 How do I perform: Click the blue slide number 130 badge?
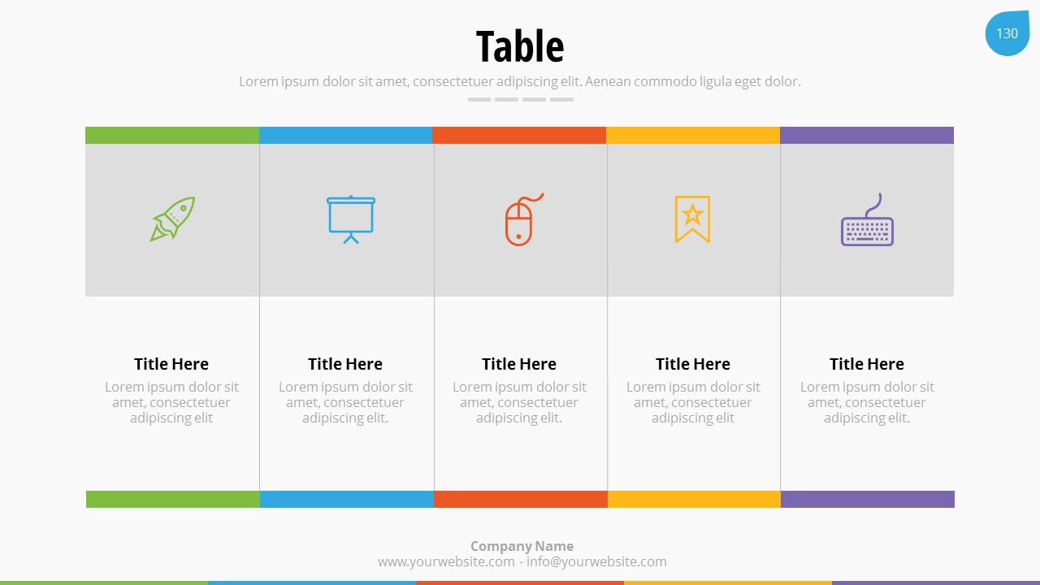coord(1007,33)
